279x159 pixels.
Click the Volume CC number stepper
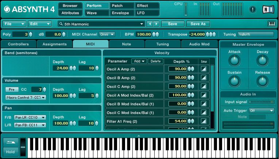(44, 89)
